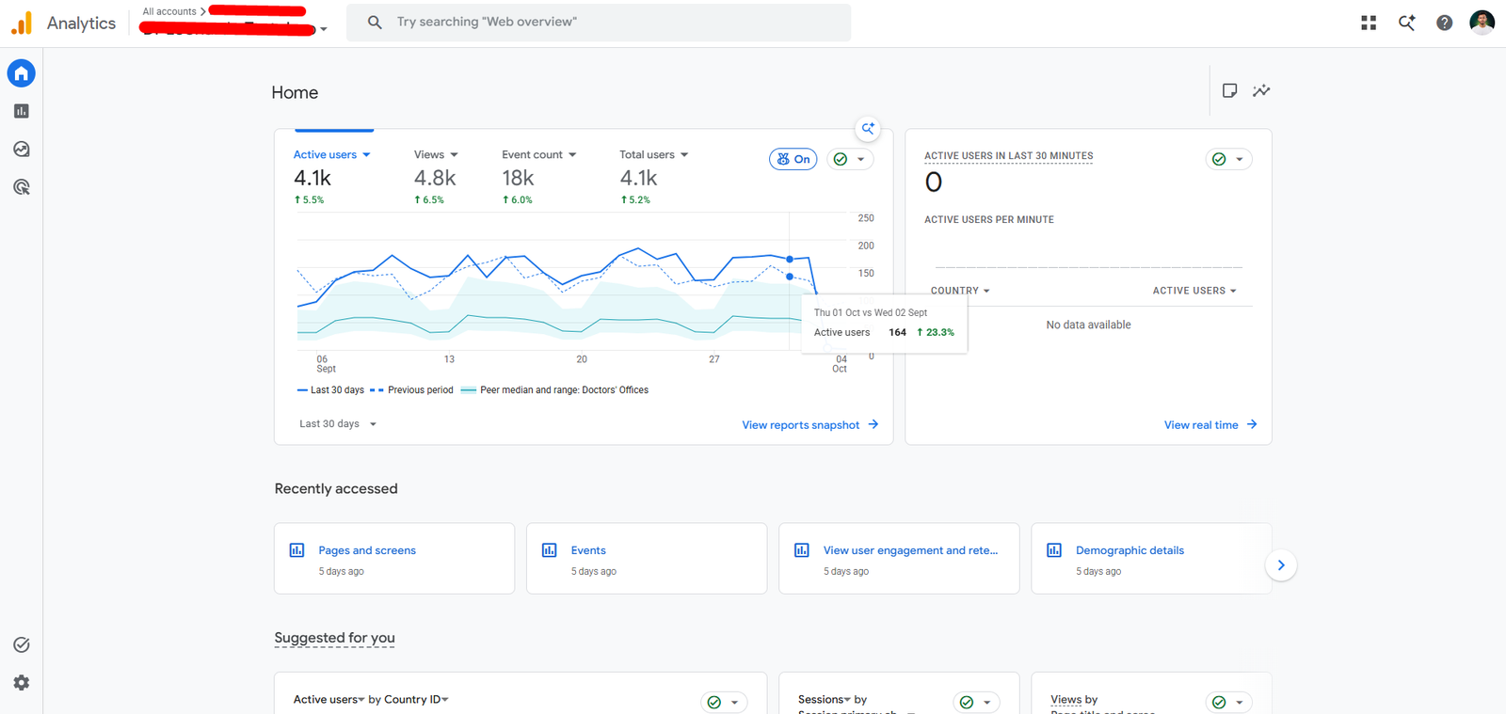Viewport: 1506px width, 714px height.
Task: Open the annotations note icon near Home
Action: (1229, 90)
